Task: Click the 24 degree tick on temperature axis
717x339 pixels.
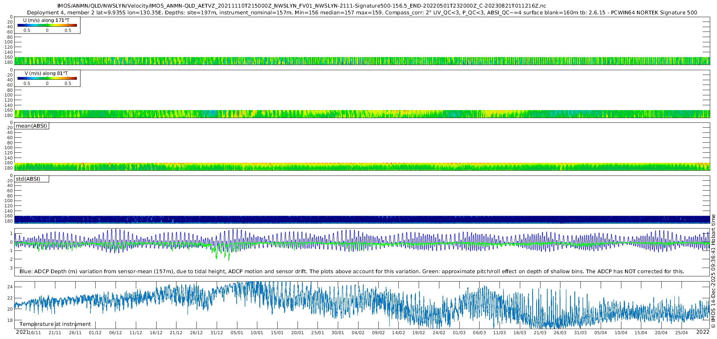Action: point(10,287)
